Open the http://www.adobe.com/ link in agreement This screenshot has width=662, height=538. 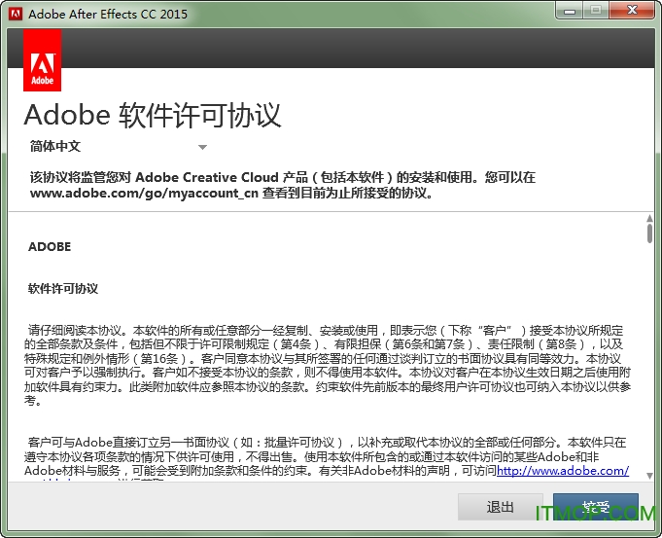coord(563,470)
